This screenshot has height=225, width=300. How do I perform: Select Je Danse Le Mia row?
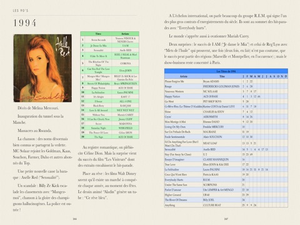pyautogui.click(x=110, y=46)
